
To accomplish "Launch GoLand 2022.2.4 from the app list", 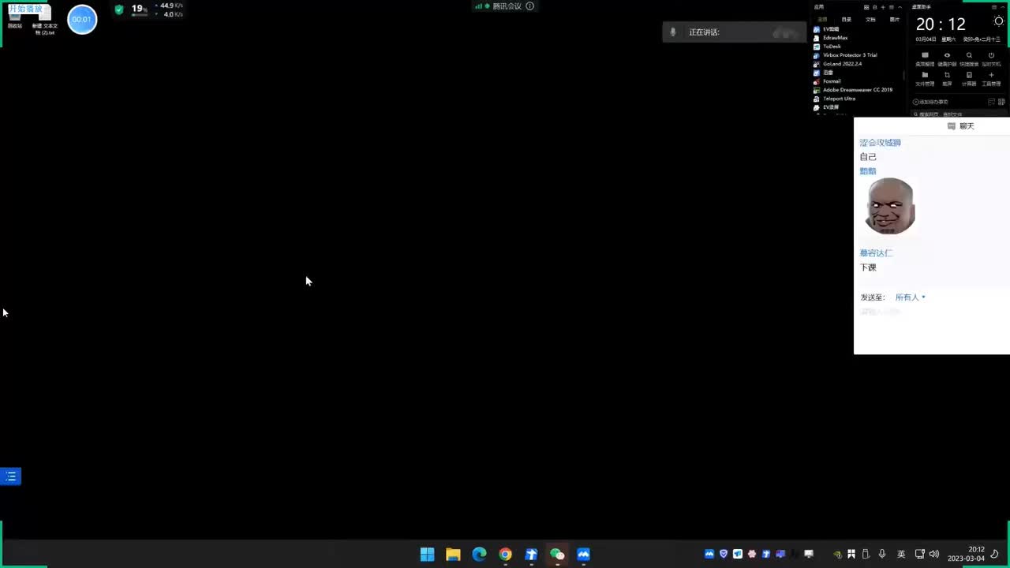I will [842, 64].
